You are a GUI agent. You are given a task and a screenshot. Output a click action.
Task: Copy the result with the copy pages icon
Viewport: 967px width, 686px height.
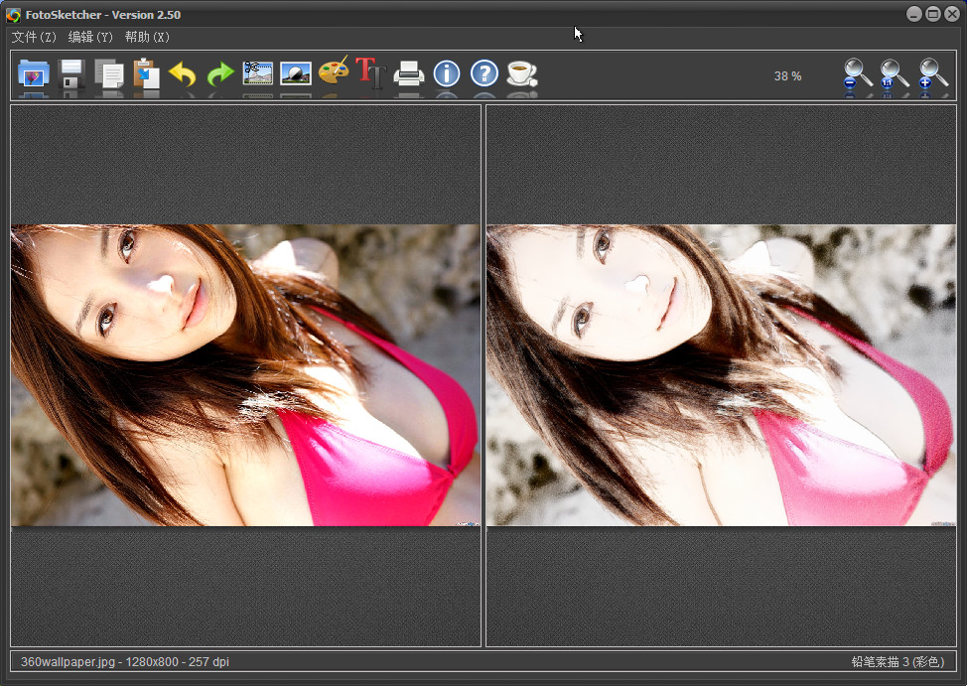click(109, 74)
